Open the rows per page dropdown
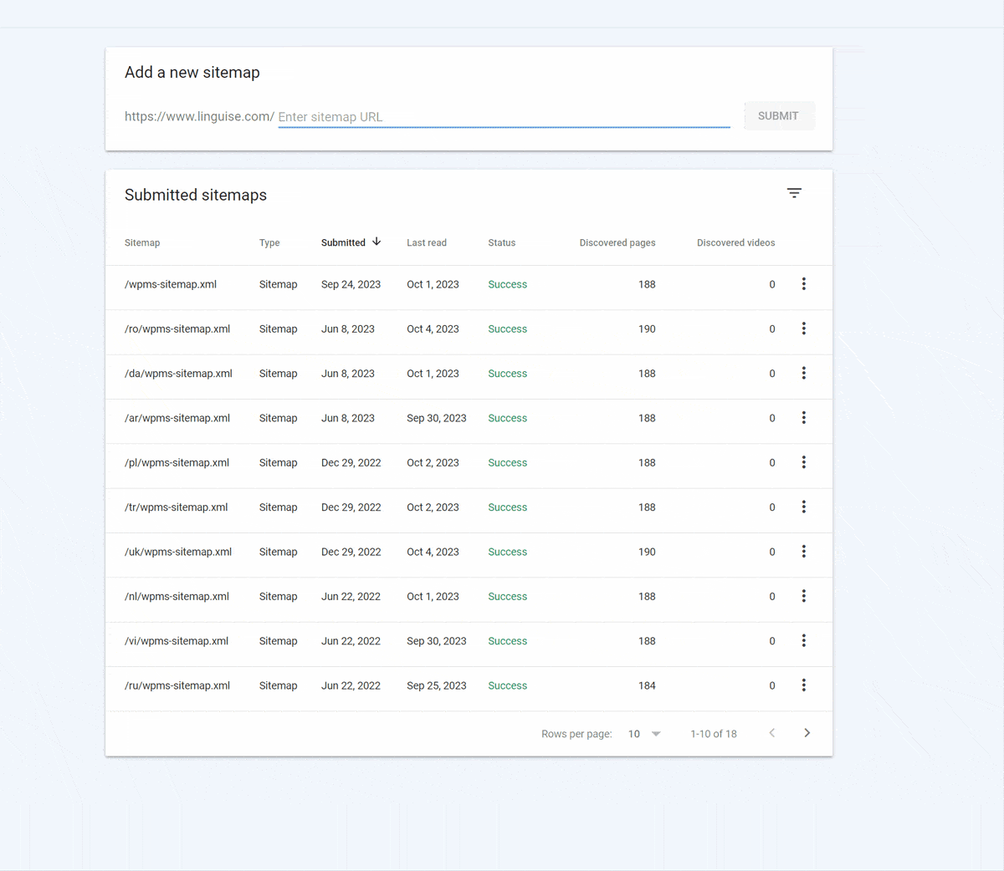 (x=644, y=734)
